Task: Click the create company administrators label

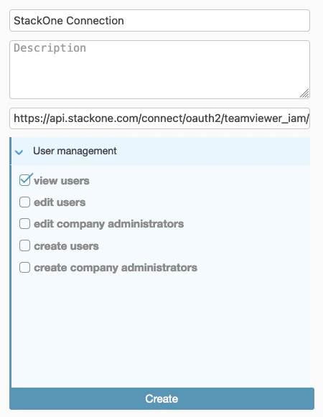Action: [116, 268]
